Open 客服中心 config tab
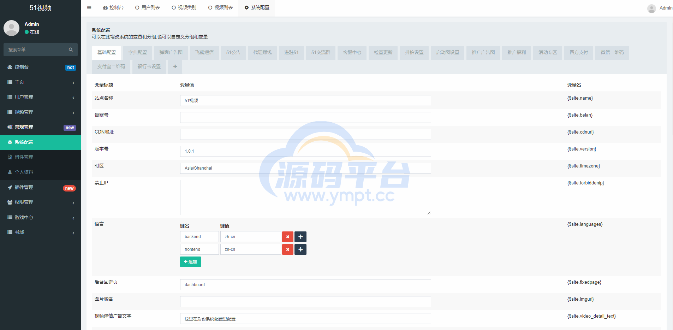The width and height of the screenshot is (673, 330). point(352,53)
